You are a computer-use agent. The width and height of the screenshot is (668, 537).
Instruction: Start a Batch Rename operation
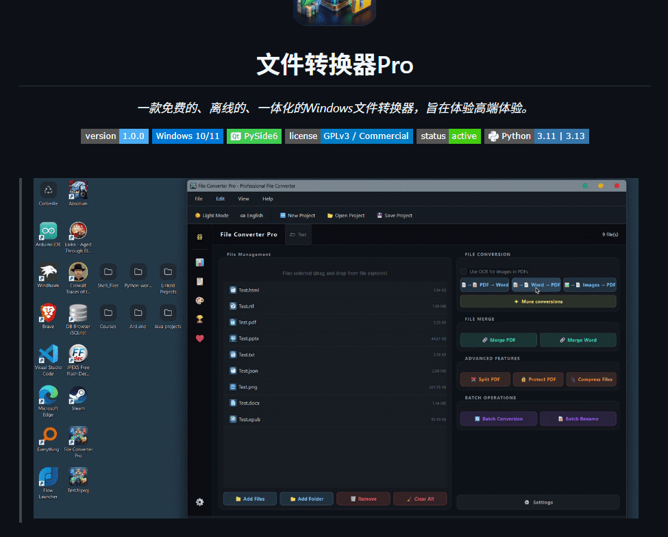[578, 419]
